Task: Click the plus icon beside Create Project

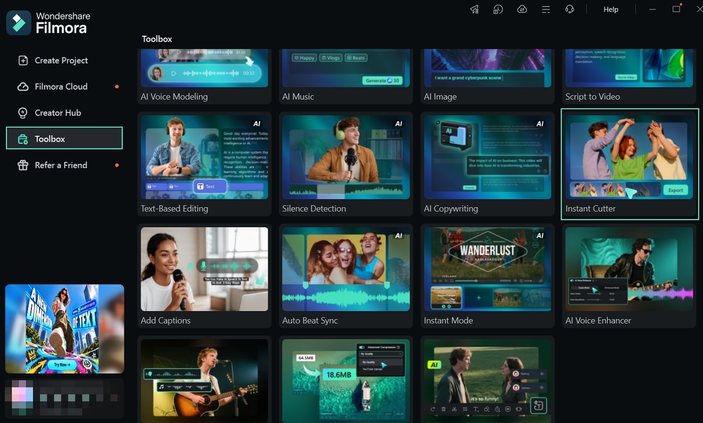Action: 23,61
